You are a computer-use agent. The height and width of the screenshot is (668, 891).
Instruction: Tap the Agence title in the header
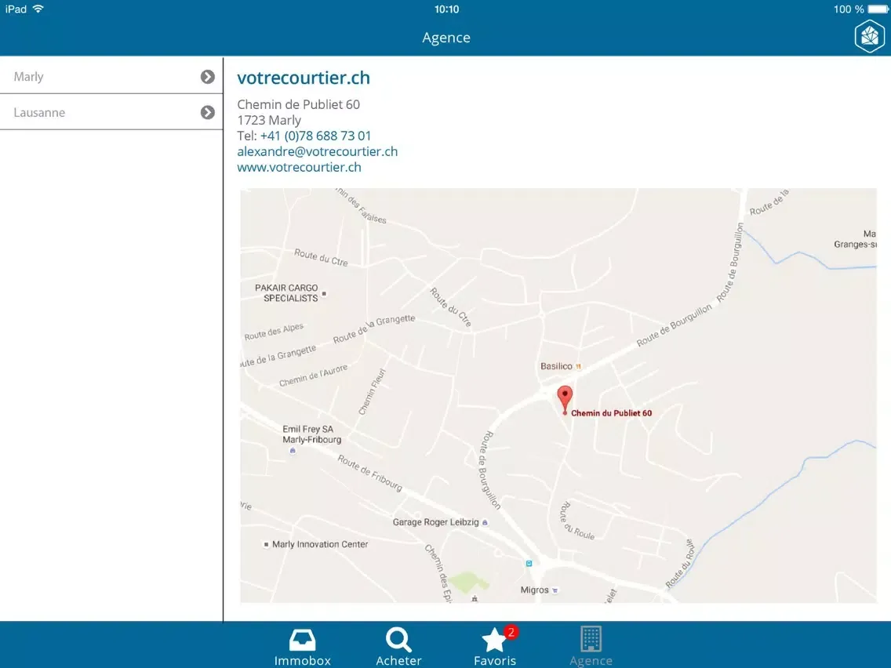(446, 38)
